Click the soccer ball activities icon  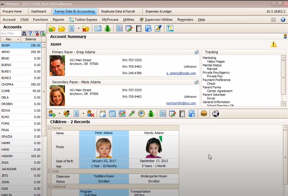[x=216, y=114]
